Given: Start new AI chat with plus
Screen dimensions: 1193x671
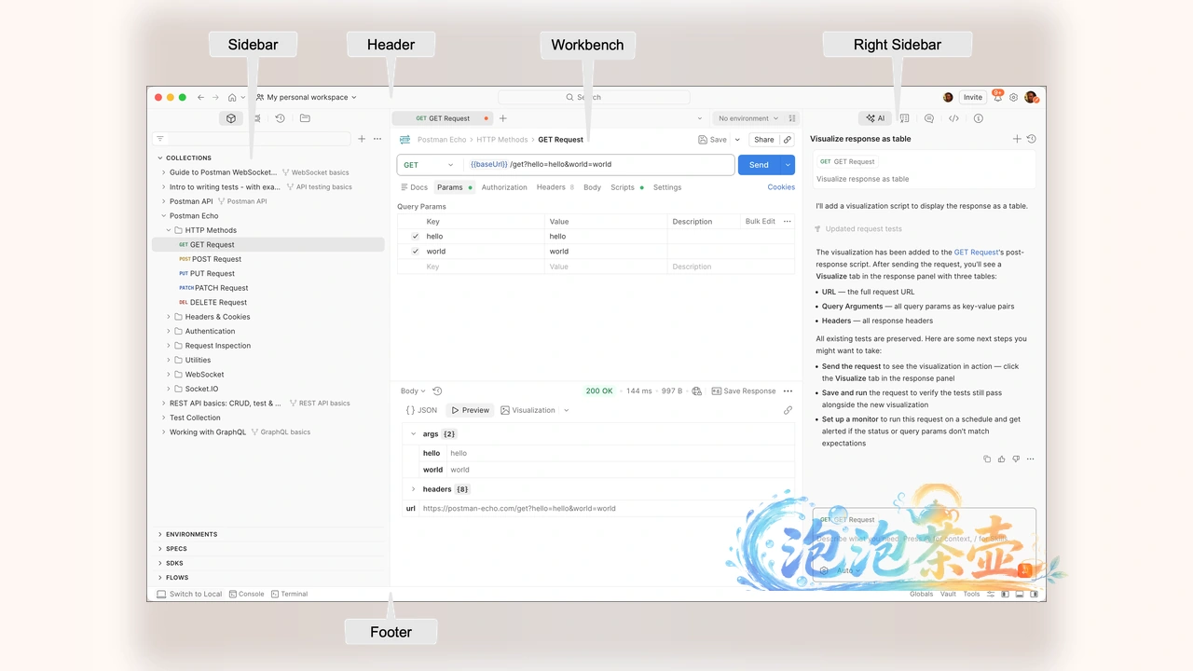Looking at the screenshot, I should [x=1017, y=139].
